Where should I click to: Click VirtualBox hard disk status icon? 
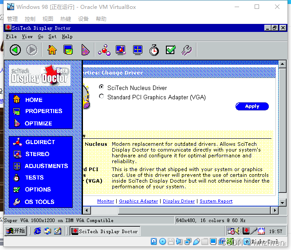tap(153, 242)
